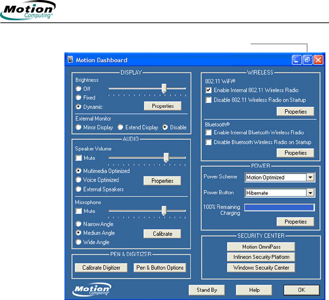Open the Power Button dropdown arrow
329x300 pixels.
[310, 193]
